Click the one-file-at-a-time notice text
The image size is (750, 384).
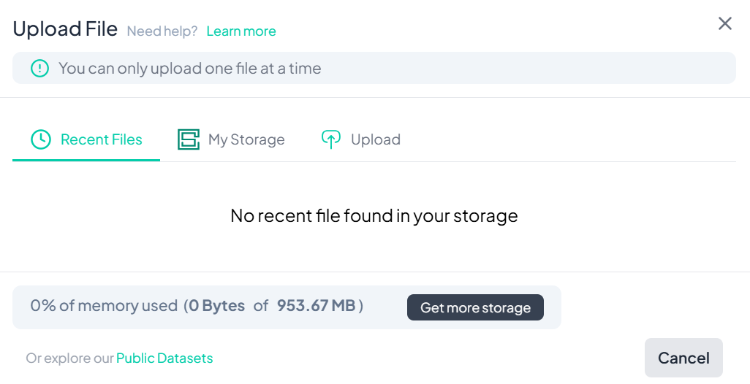pyautogui.click(x=190, y=69)
